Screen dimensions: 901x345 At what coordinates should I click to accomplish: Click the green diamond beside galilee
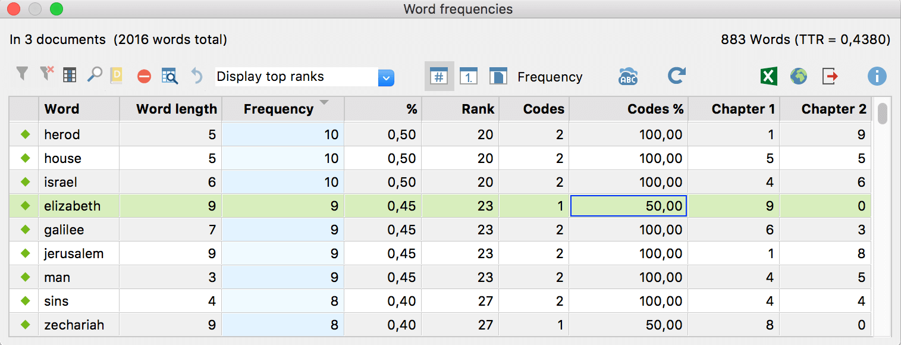click(x=25, y=230)
